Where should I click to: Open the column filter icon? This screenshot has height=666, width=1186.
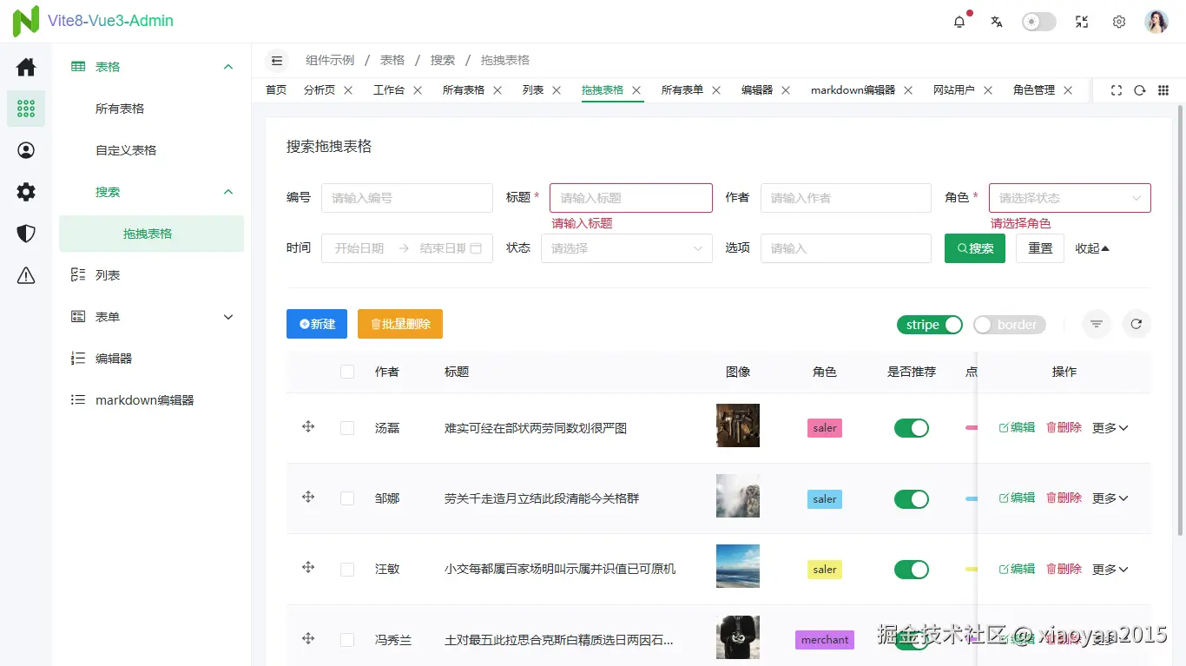coord(1097,324)
